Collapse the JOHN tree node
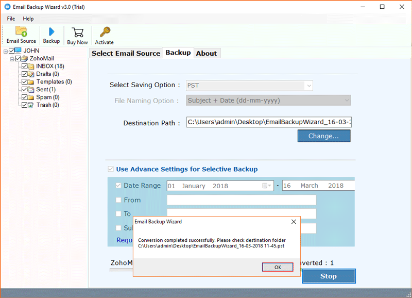 [x=6, y=51]
